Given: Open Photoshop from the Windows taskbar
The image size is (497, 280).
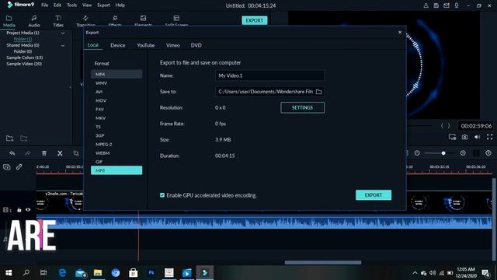Looking at the screenshot, I should point(151,272).
